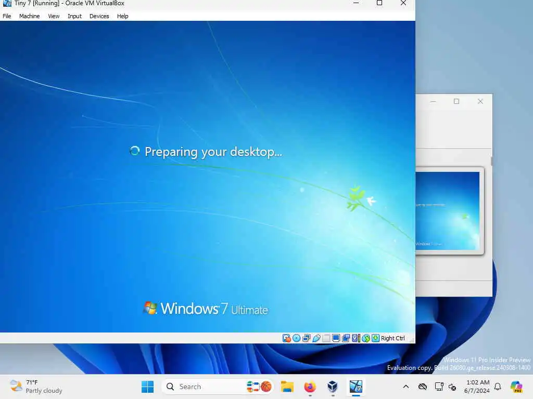Image resolution: width=533 pixels, height=399 pixels.
Task: Click the CPU virtualization status icon
Action: pyautogui.click(x=356, y=338)
